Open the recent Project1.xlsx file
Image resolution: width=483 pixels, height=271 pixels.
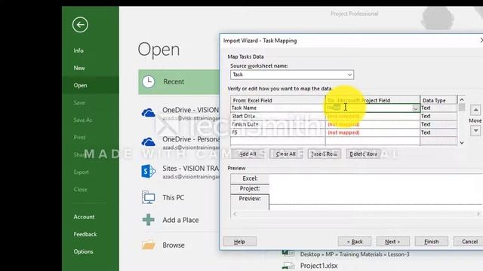coord(318,266)
